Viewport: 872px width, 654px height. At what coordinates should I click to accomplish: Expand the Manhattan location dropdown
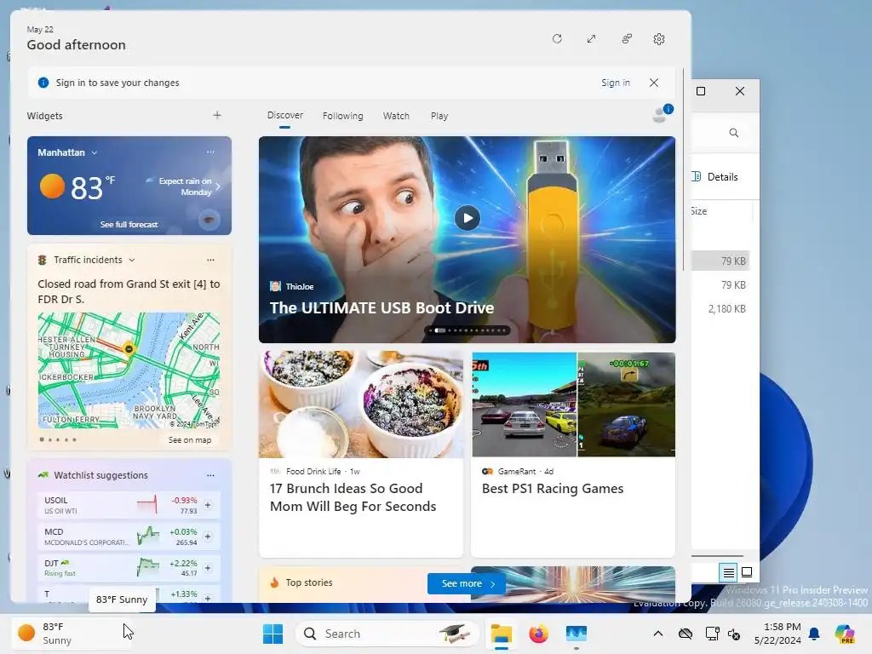click(x=95, y=152)
